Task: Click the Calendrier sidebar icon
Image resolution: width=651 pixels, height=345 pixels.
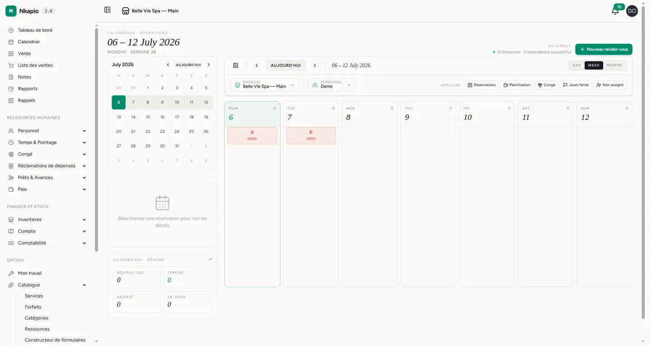Action: (11, 42)
